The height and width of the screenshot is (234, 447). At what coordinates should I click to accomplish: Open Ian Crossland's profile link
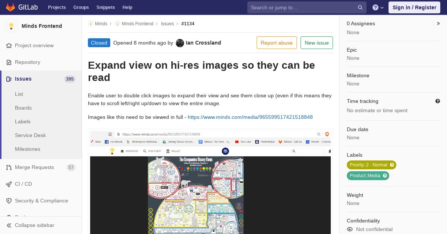coord(203,43)
